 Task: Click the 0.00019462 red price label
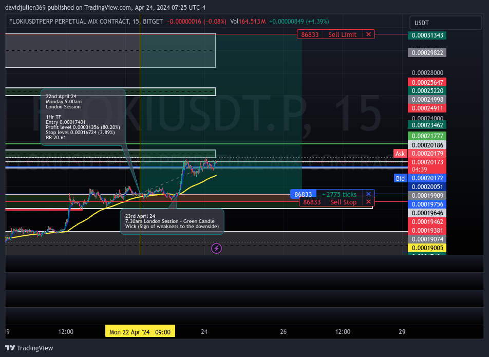tap(427, 222)
